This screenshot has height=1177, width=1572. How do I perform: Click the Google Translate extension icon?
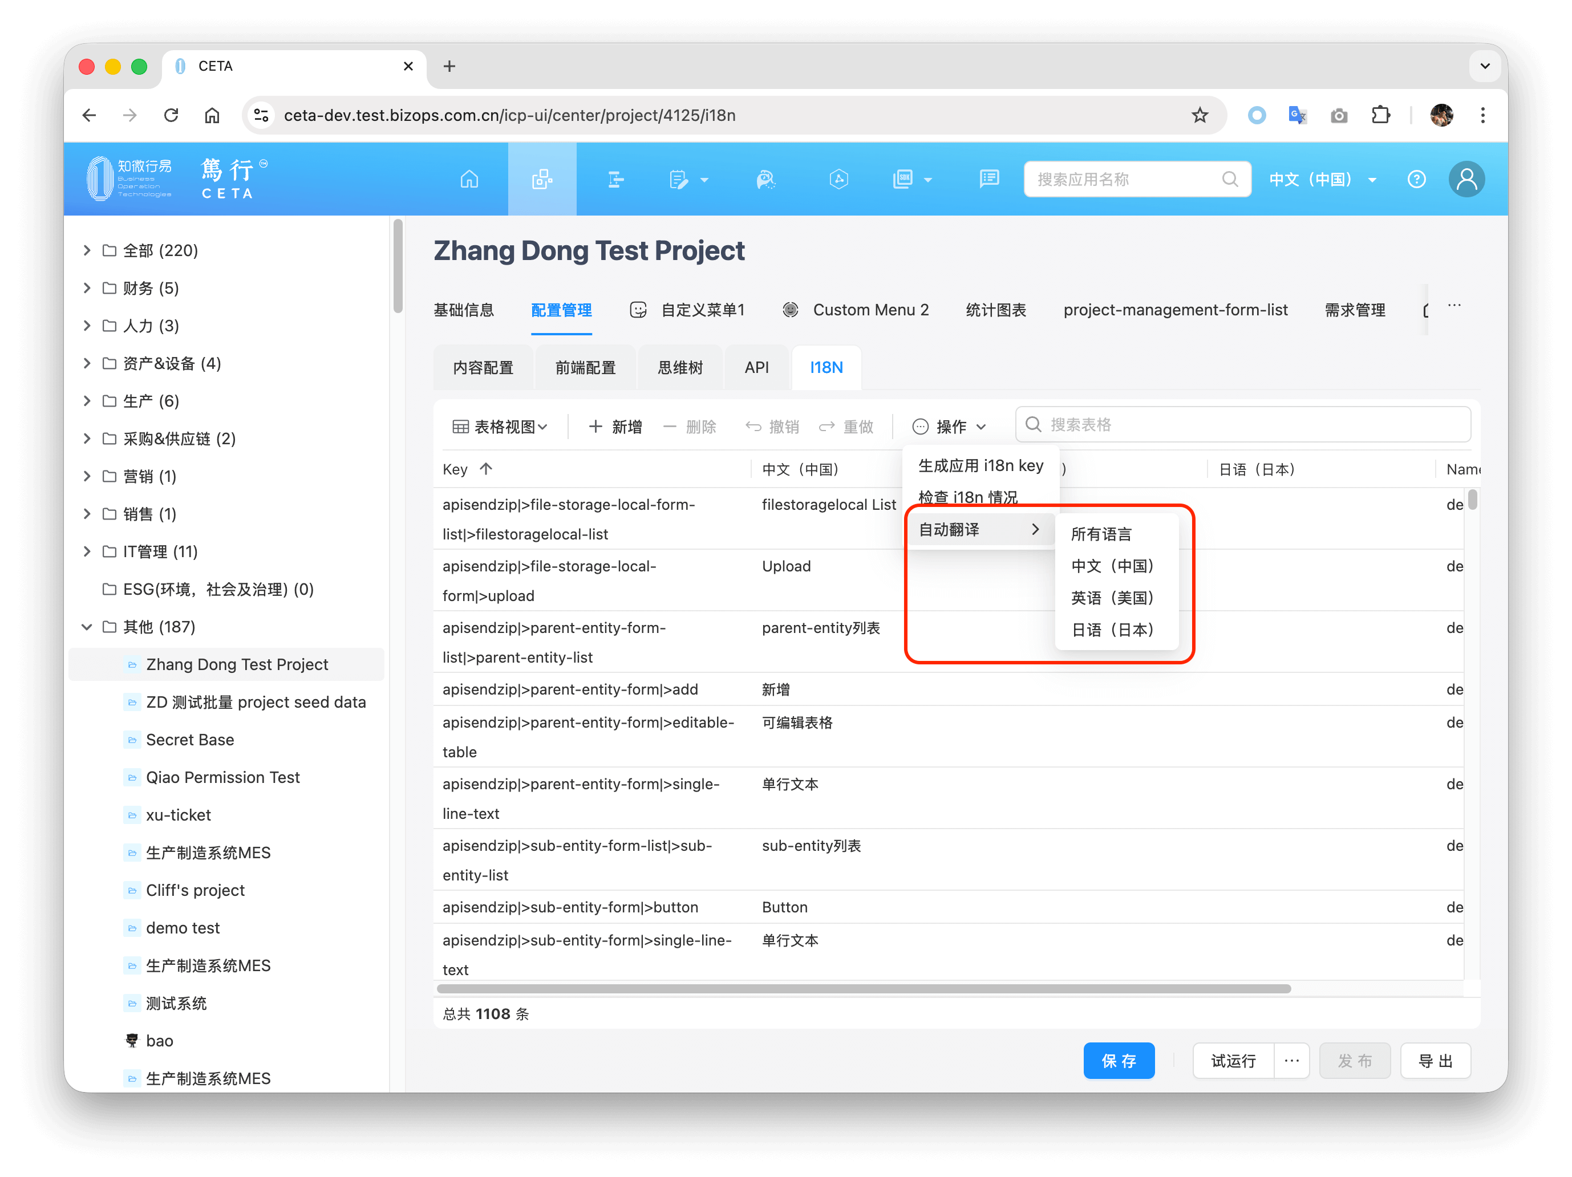pos(1297,115)
